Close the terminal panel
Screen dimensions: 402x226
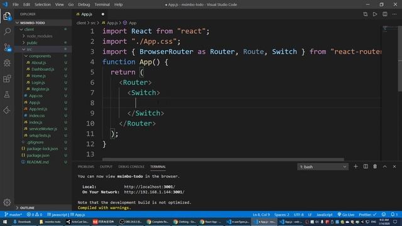coord(394,166)
